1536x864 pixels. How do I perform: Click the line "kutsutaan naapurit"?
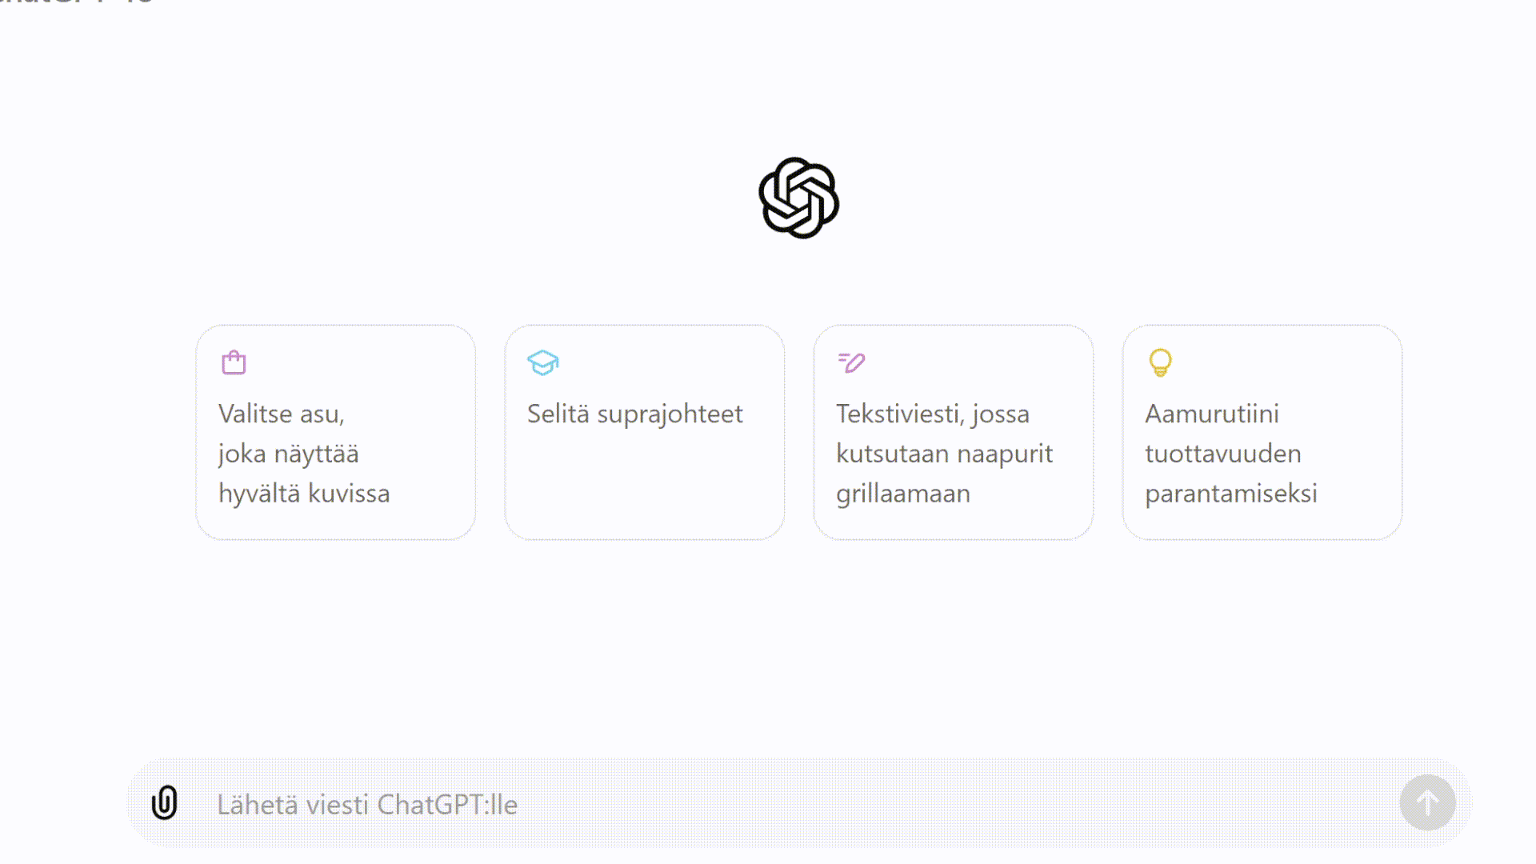(944, 454)
